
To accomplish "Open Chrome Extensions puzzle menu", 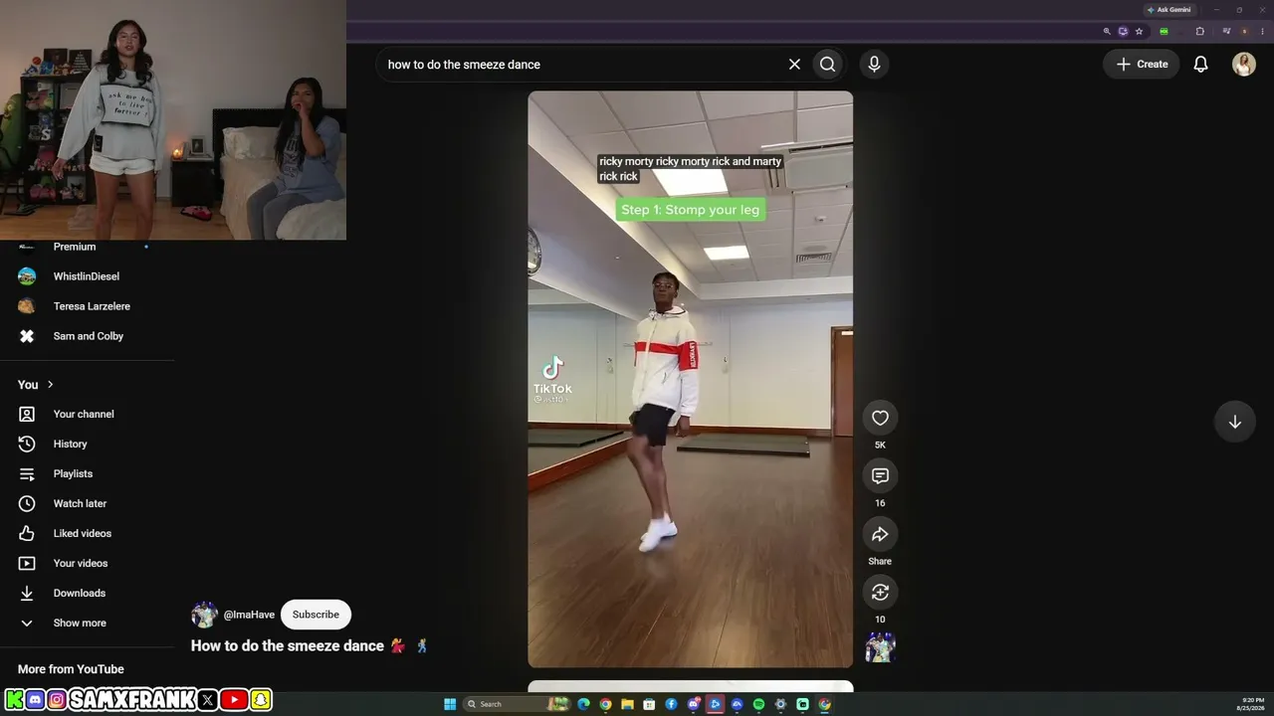I will (x=1199, y=31).
